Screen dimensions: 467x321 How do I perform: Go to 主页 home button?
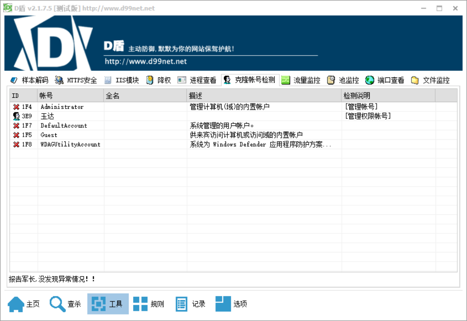click(24, 304)
